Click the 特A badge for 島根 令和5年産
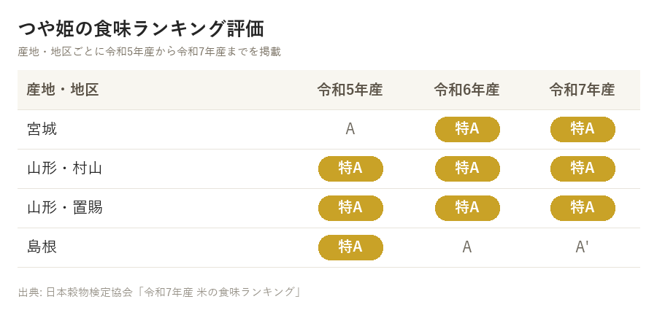 point(350,247)
